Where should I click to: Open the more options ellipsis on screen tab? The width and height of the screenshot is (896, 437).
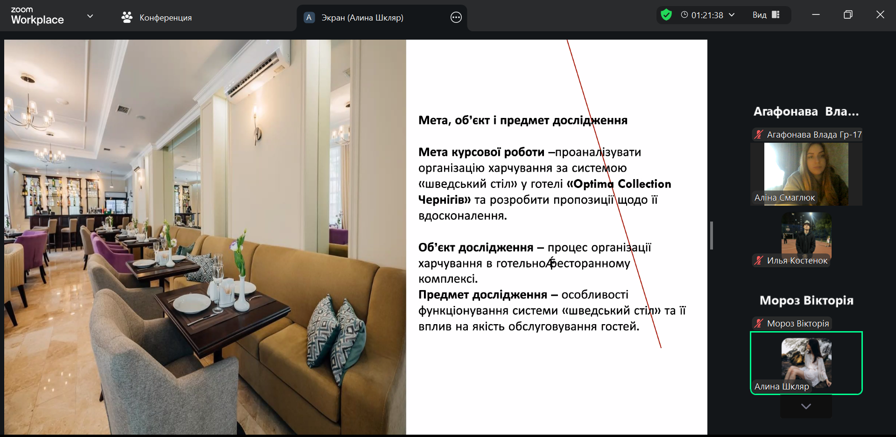point(456,18)
